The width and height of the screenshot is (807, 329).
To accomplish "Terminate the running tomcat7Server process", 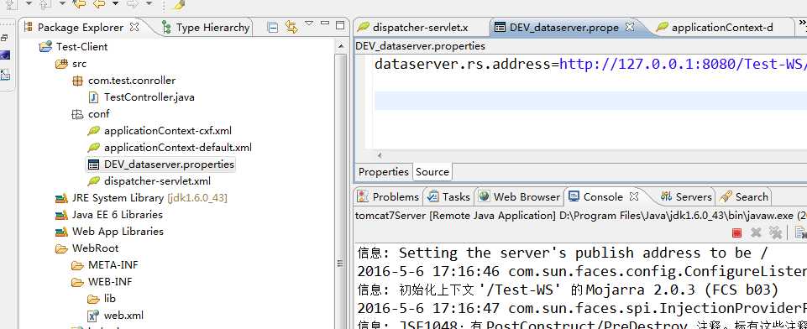I will coord(737,232).
